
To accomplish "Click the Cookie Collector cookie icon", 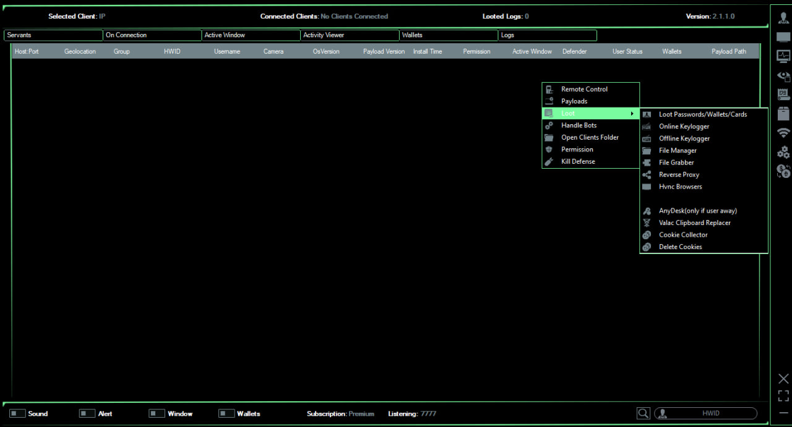I will click(647, 235).
